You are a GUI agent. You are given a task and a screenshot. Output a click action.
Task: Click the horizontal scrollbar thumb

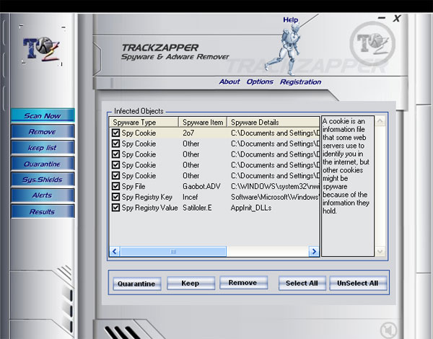173,252
